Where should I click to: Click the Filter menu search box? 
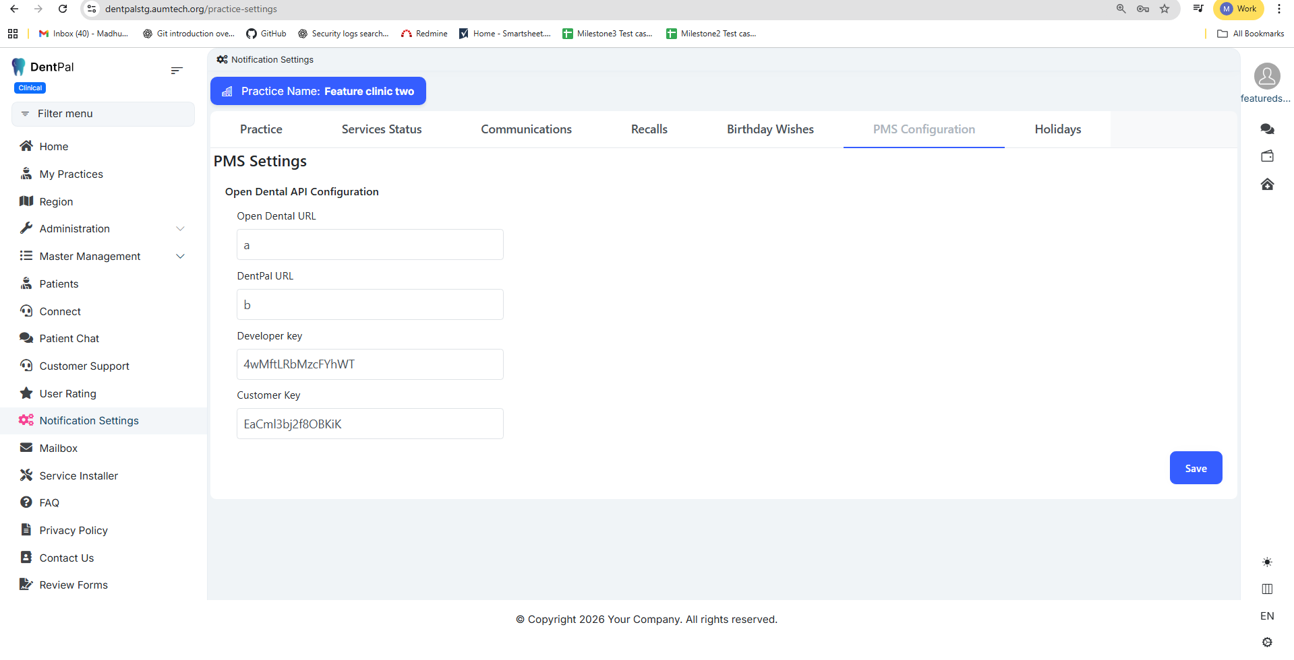(x=103, y=114)
